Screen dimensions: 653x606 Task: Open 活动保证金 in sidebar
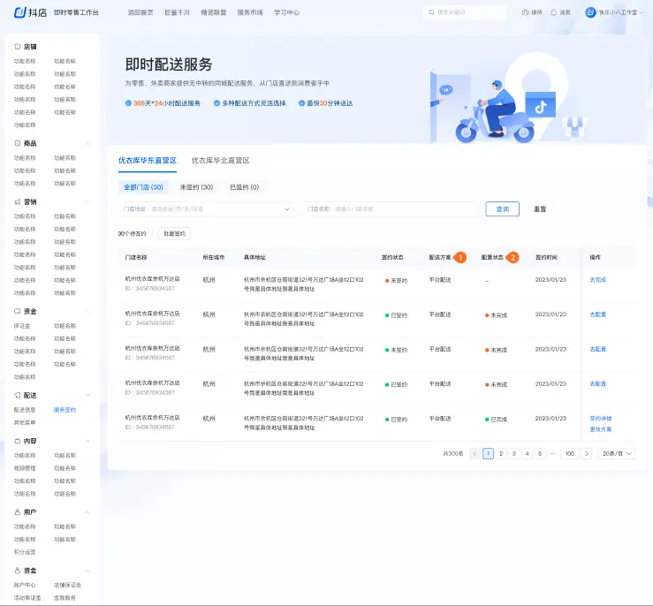click(27, 598)
